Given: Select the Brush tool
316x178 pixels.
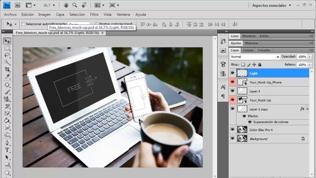Looking at the screenshot, I should click(x=7, y=92).
